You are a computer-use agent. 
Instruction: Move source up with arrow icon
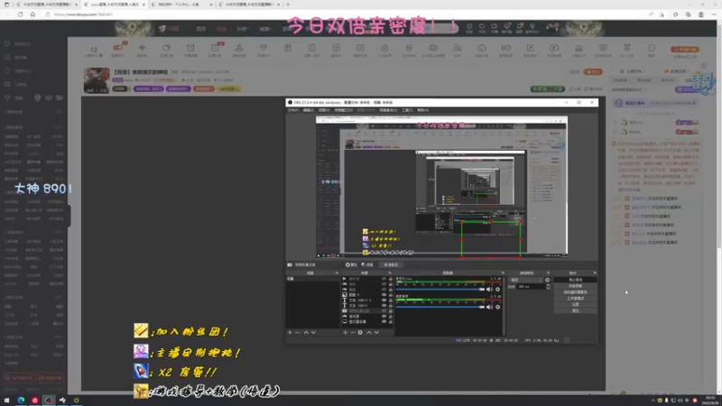(x=369, y=332)
